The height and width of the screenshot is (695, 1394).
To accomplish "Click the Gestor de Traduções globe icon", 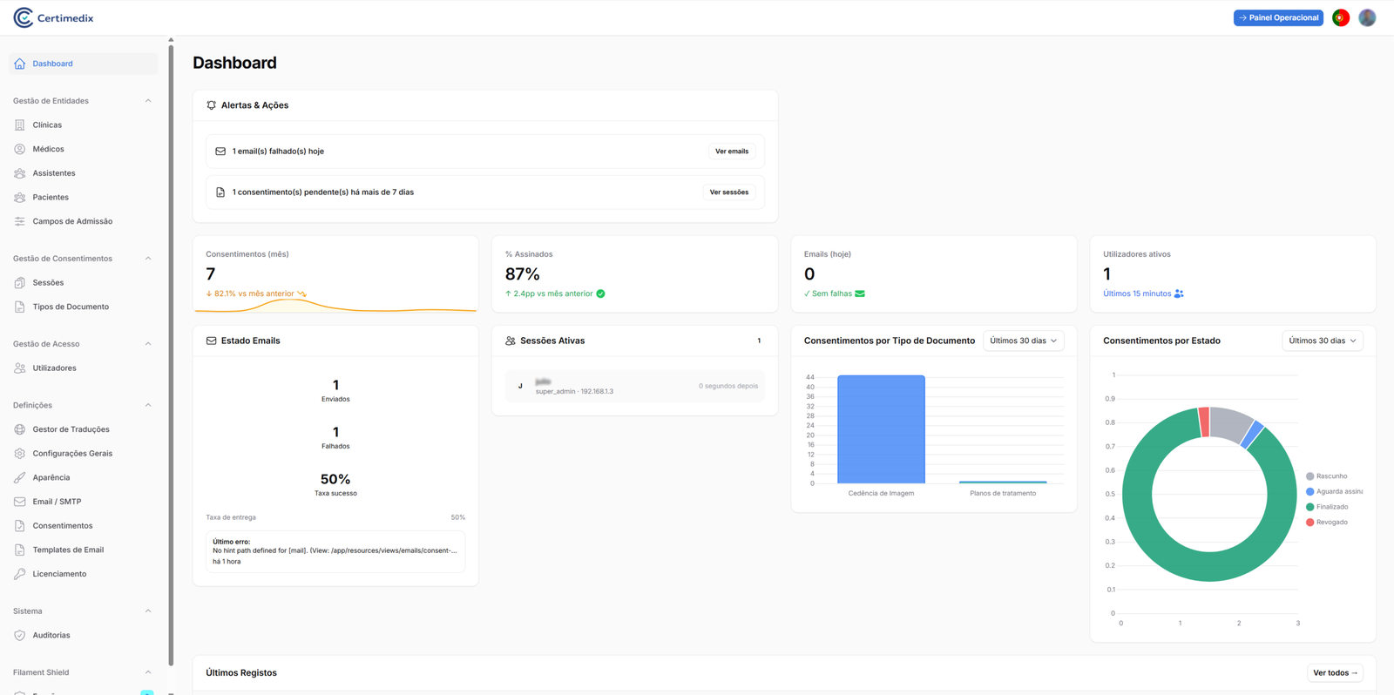I will (20, 429).
